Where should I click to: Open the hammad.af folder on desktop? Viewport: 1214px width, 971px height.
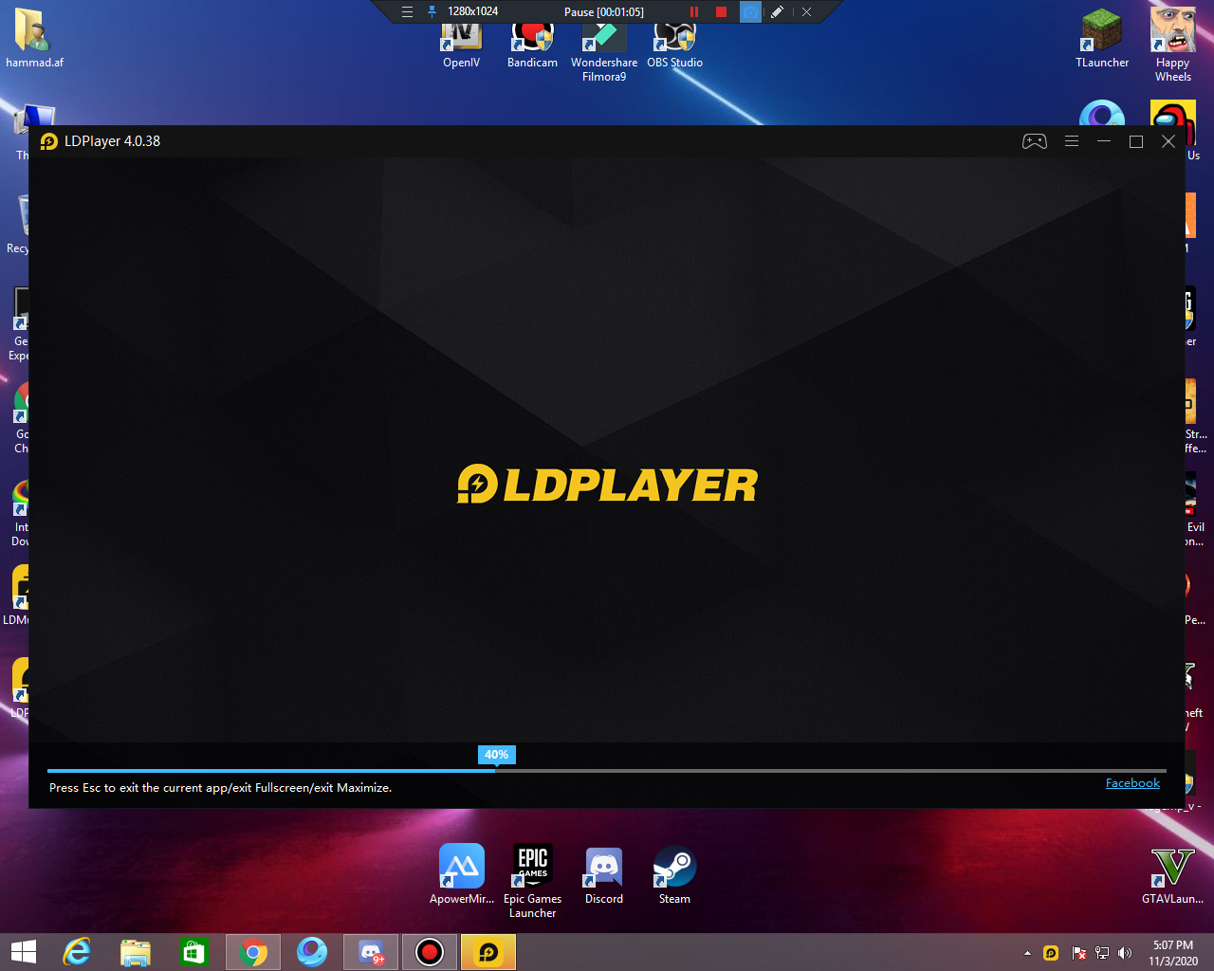pos(34,39)
